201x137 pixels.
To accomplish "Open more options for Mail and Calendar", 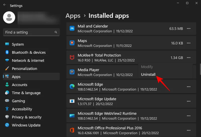I will [x=189, y=29].
